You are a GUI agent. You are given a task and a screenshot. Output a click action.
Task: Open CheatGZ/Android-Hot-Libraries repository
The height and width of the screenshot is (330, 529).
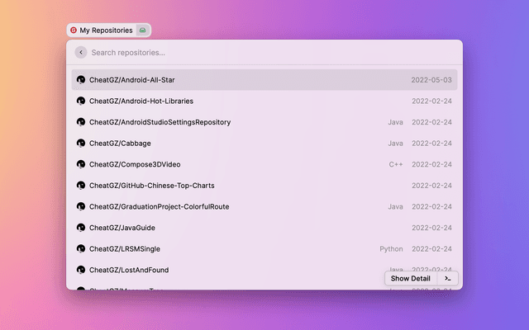[141, 101]
